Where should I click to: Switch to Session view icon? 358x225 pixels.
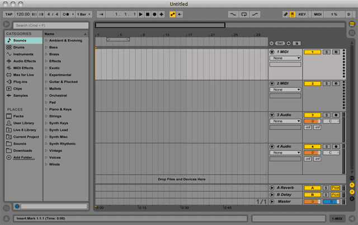point(352,33)
